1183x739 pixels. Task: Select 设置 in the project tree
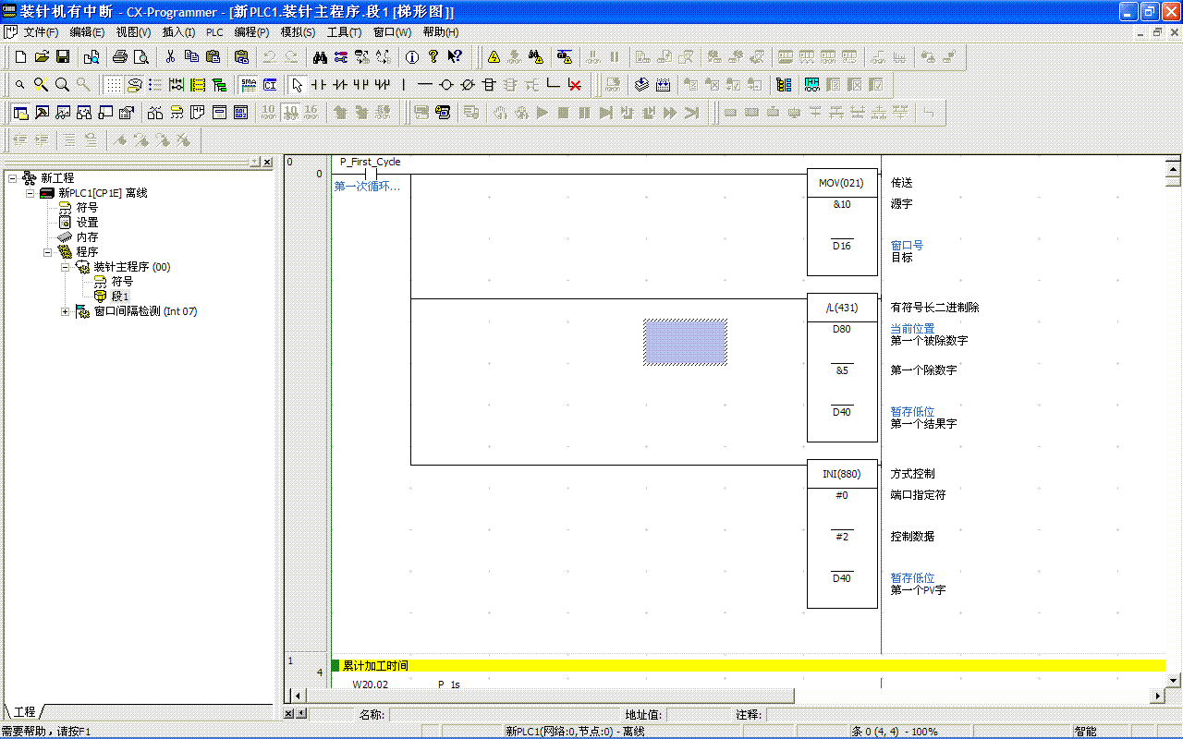(x=87, y=223)
